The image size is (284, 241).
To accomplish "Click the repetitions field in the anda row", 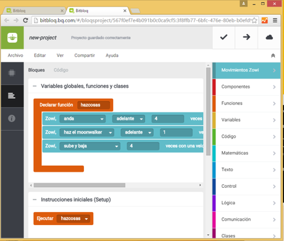I will 168,119.
